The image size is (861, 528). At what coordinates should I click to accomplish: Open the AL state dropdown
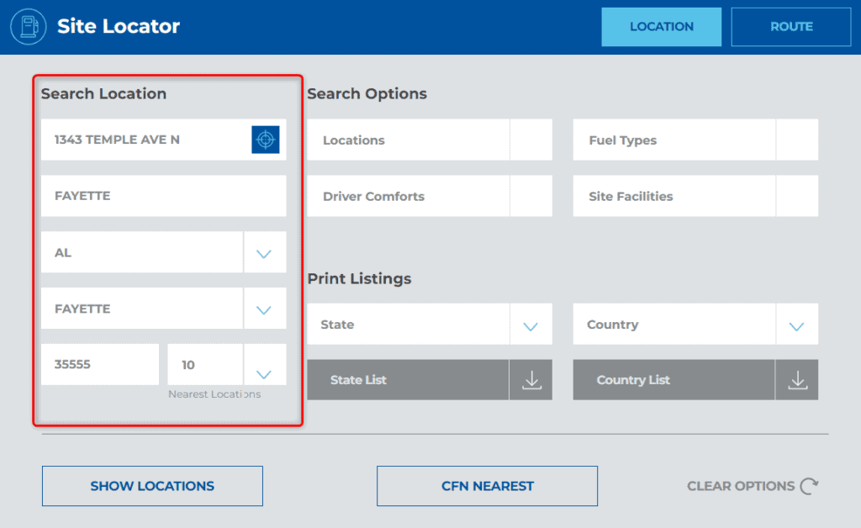[x=164, y=252]
